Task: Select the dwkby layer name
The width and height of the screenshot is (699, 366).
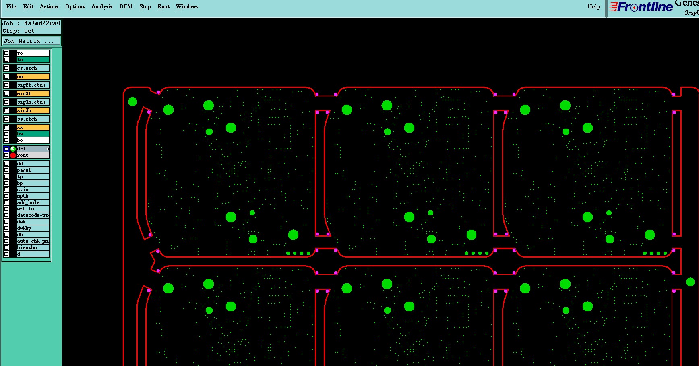Action: (33, 228)
